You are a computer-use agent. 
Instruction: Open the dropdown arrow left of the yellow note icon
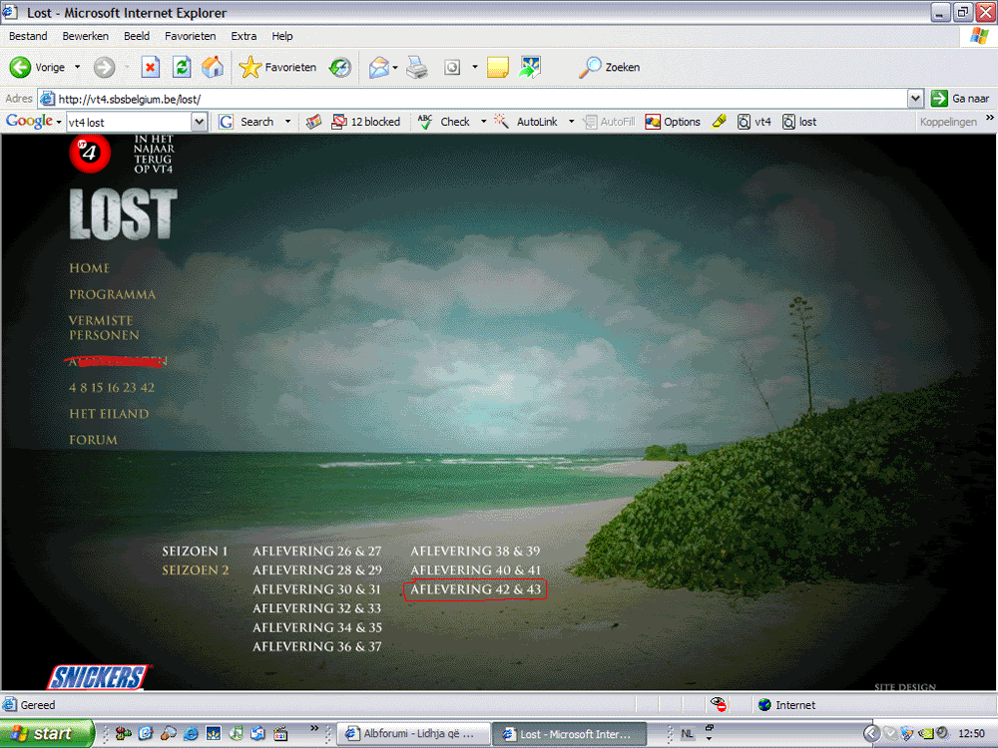(475, 67)
